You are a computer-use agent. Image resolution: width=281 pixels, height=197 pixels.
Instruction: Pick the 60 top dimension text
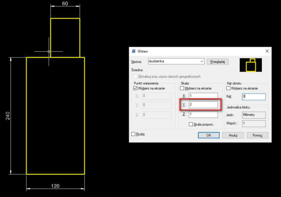(65, 4)
